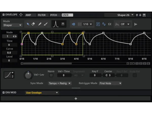
Task: Enable the Norm checkbox
Action: (51, 75)
